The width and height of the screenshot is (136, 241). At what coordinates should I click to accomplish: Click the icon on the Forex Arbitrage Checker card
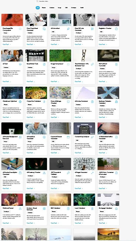coord(68,102)
